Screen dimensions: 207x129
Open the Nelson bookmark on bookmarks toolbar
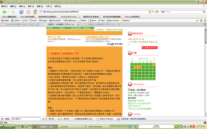[133, 17]
